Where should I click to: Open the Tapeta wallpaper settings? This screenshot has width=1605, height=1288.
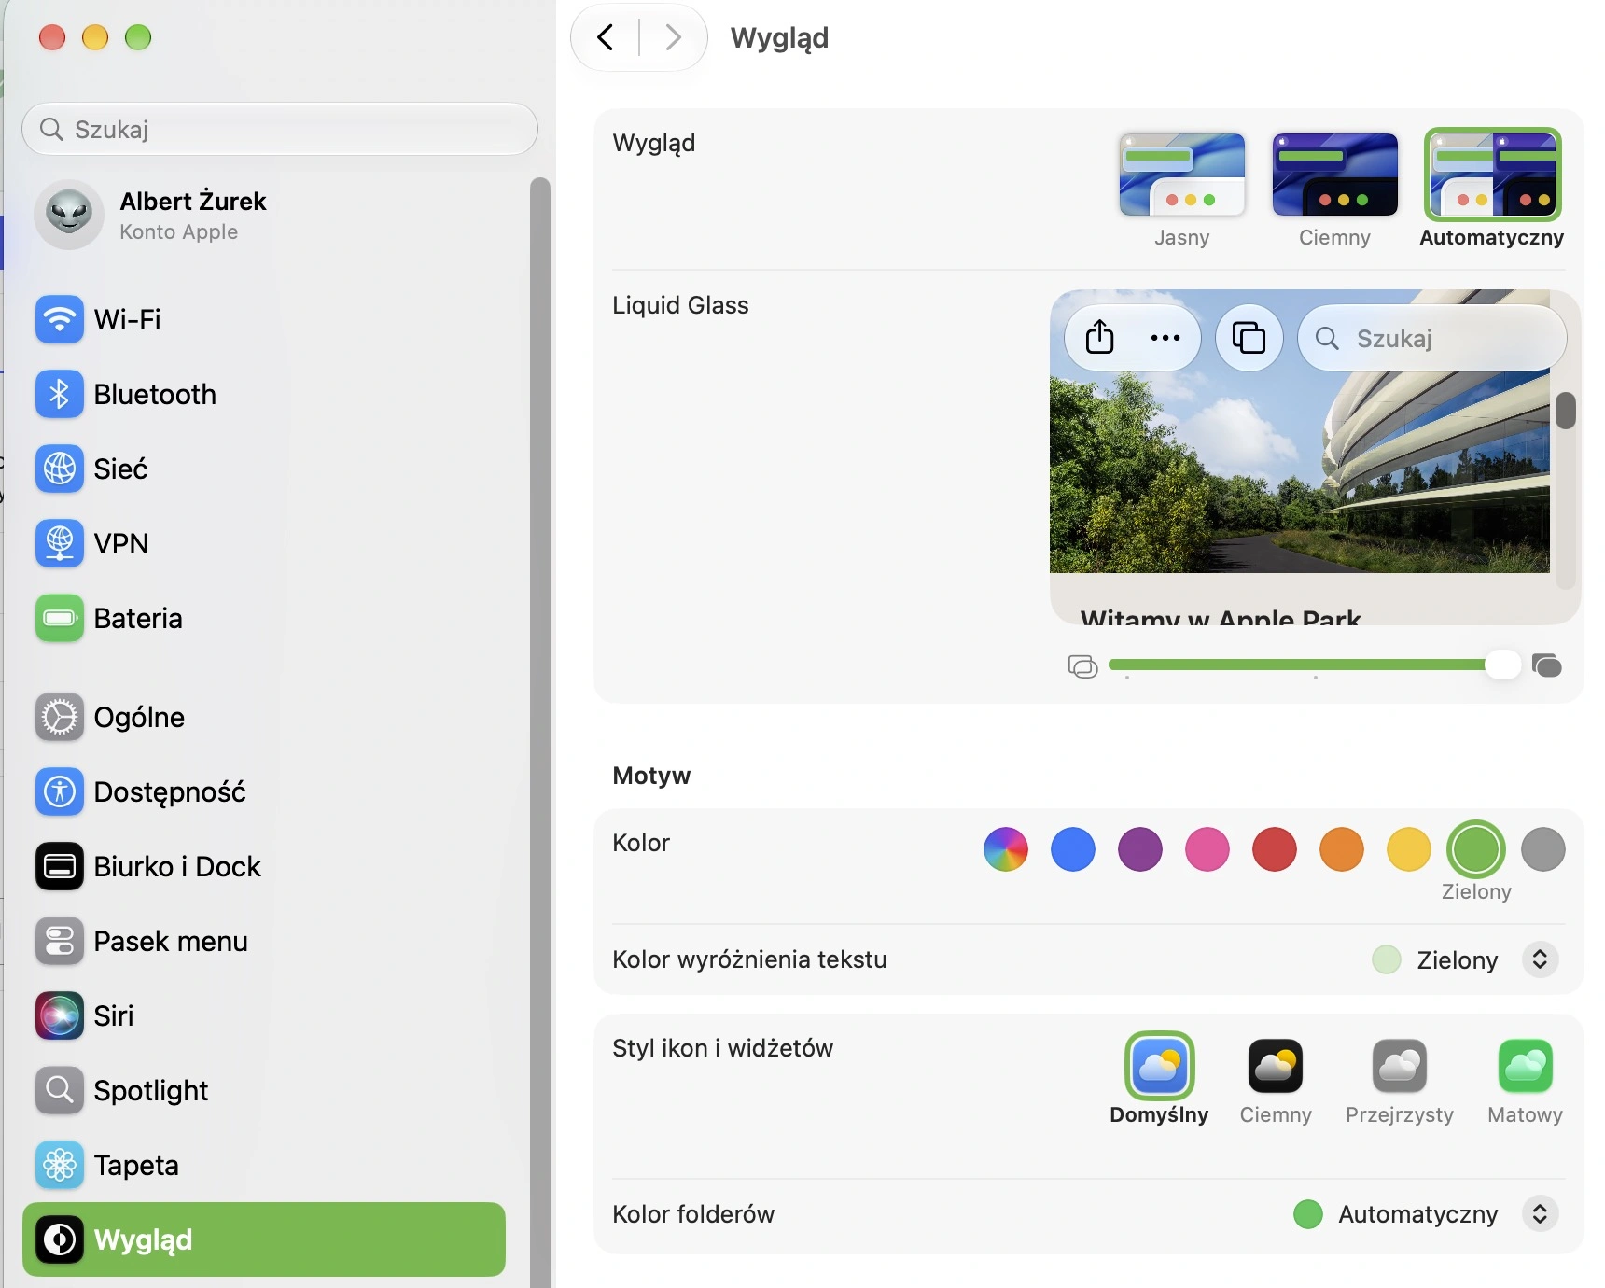click(263, 1165)
